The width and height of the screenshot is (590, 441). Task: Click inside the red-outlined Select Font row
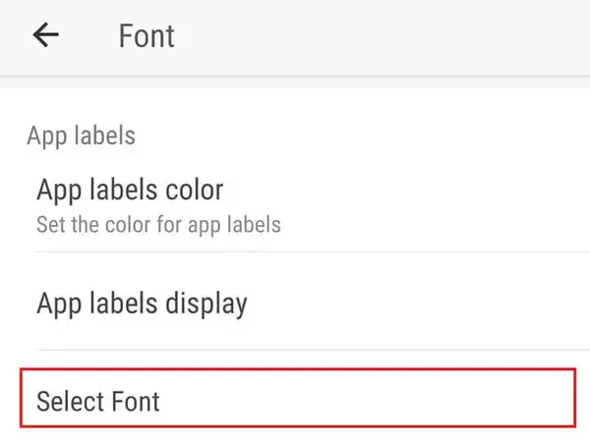(x=295, y=399)
